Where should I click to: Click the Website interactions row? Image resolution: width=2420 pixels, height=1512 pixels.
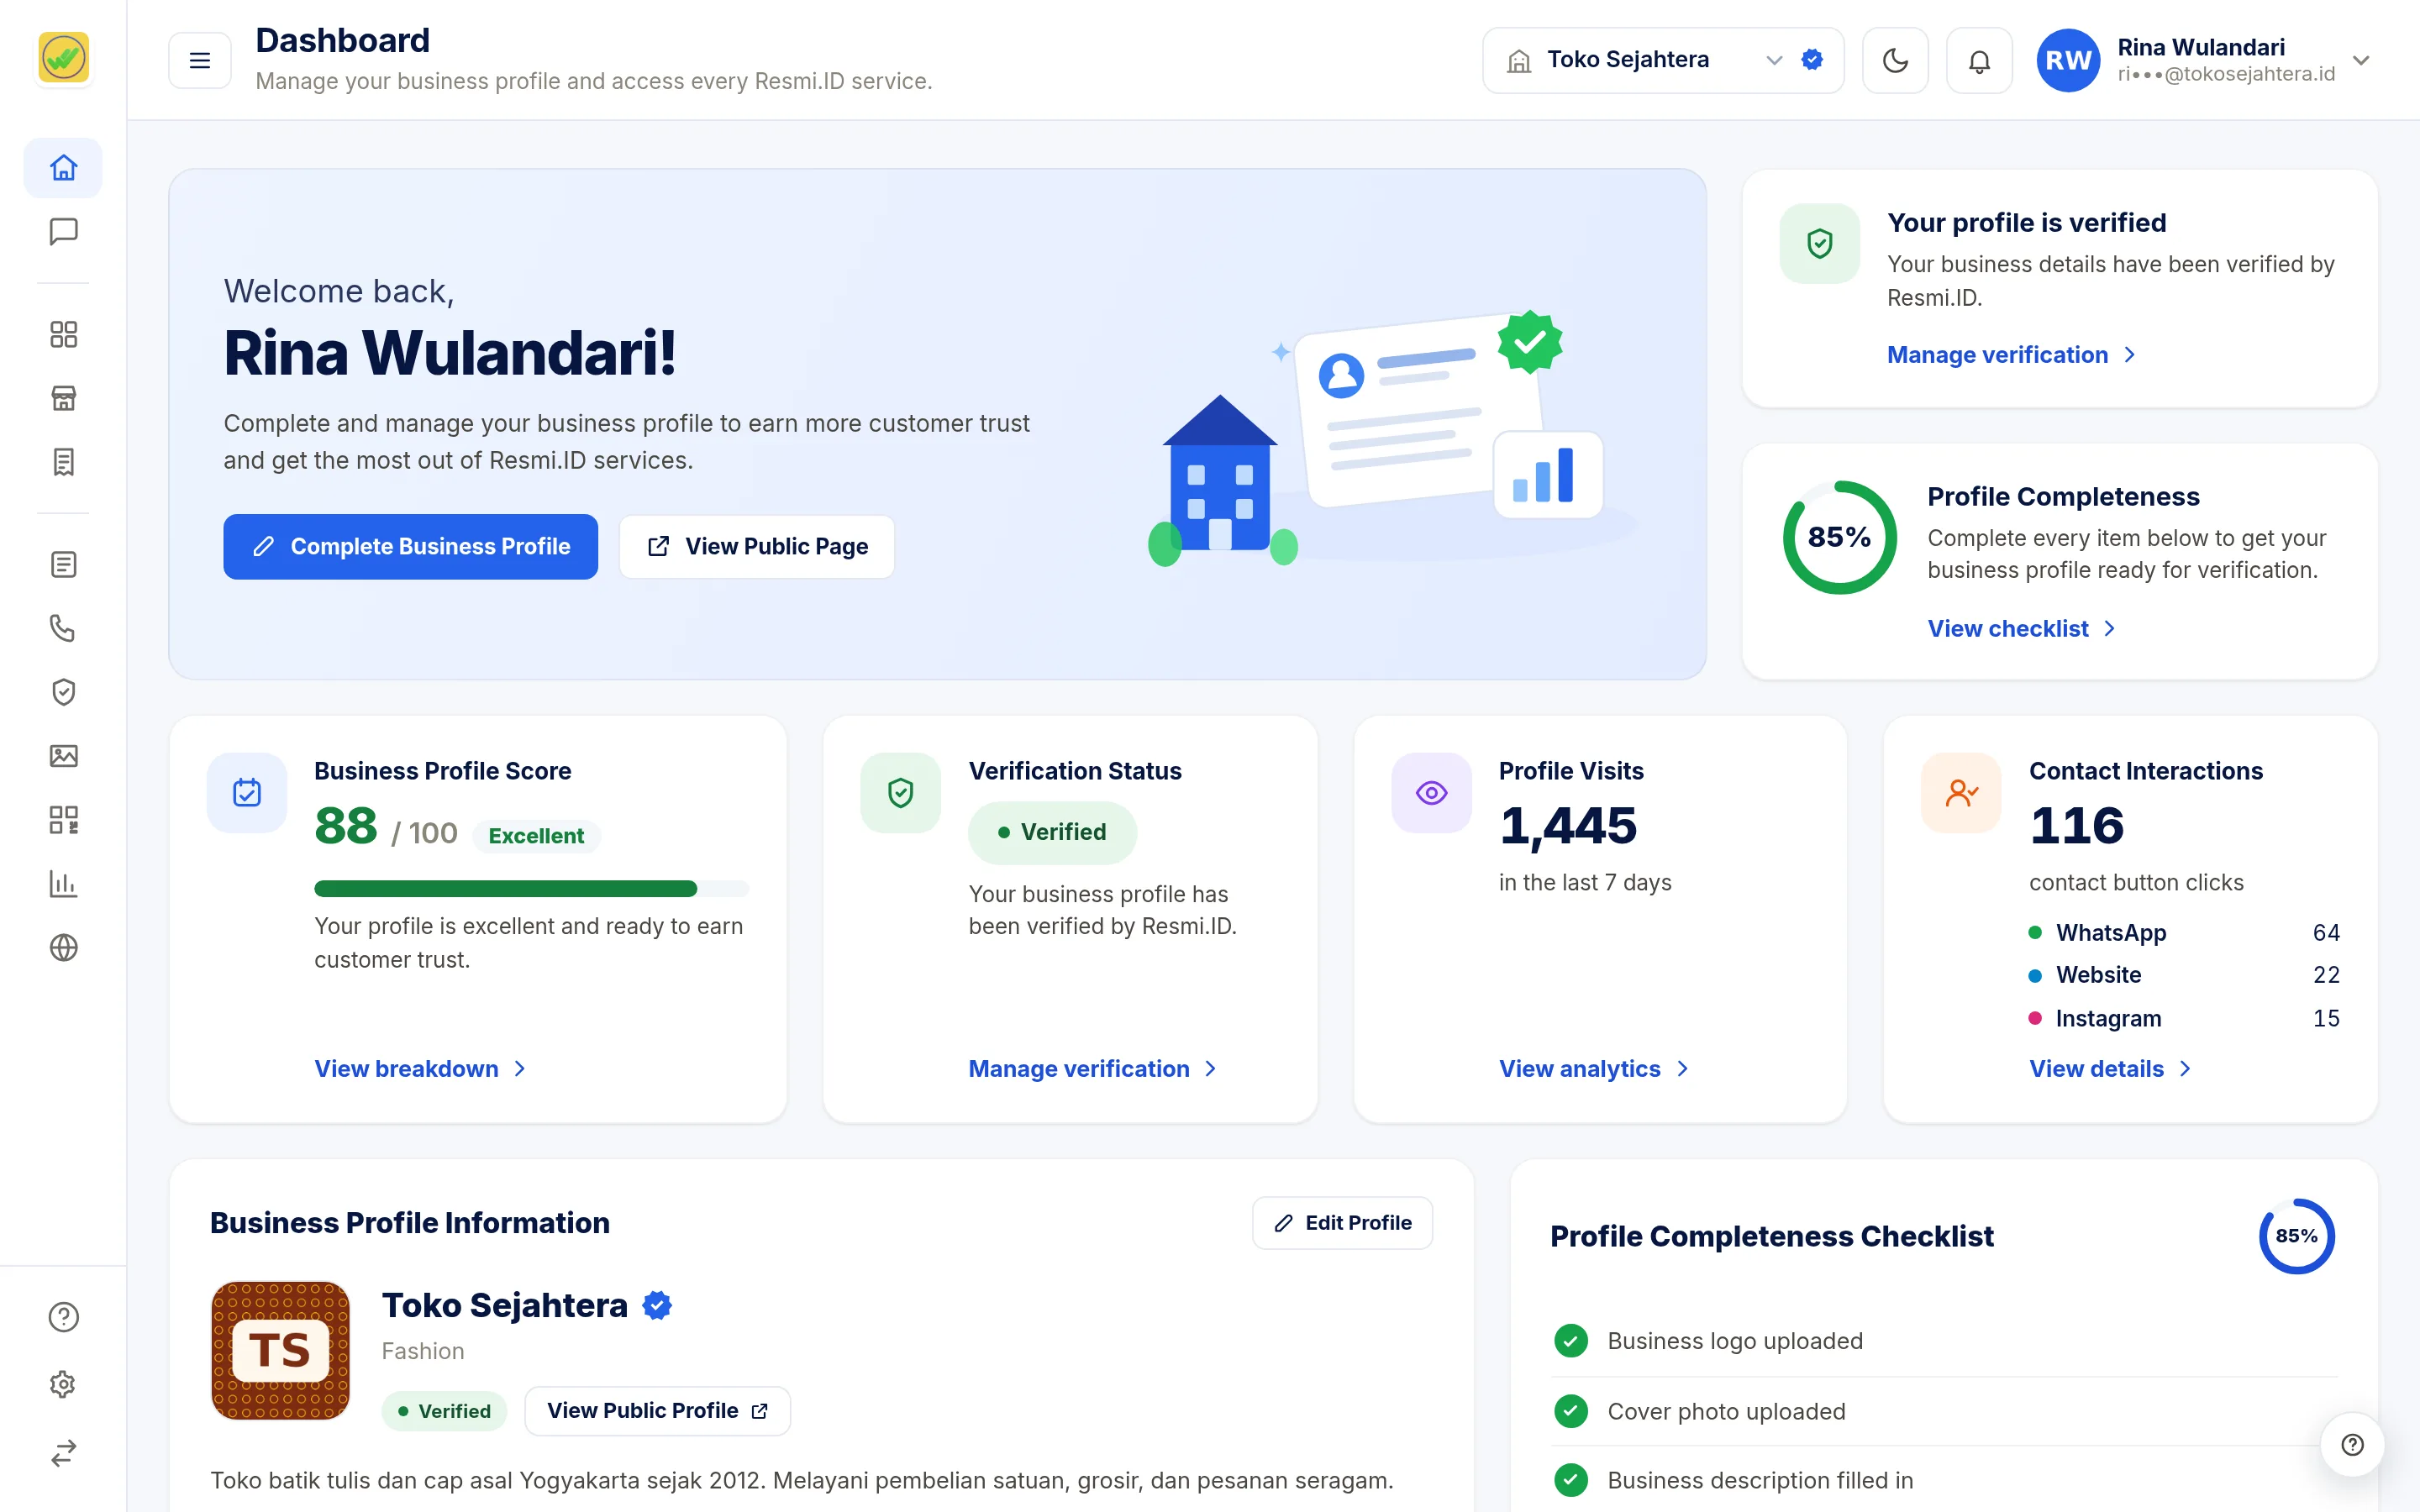click(2184, 974)
